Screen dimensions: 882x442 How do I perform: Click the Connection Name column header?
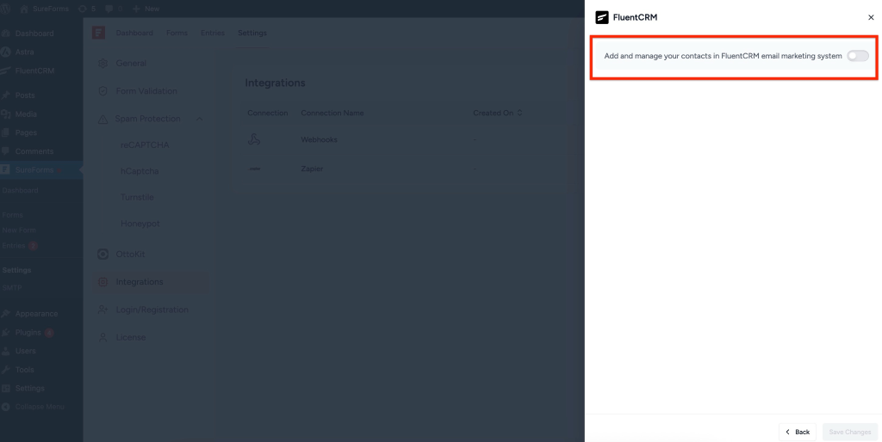coord(332,113)
